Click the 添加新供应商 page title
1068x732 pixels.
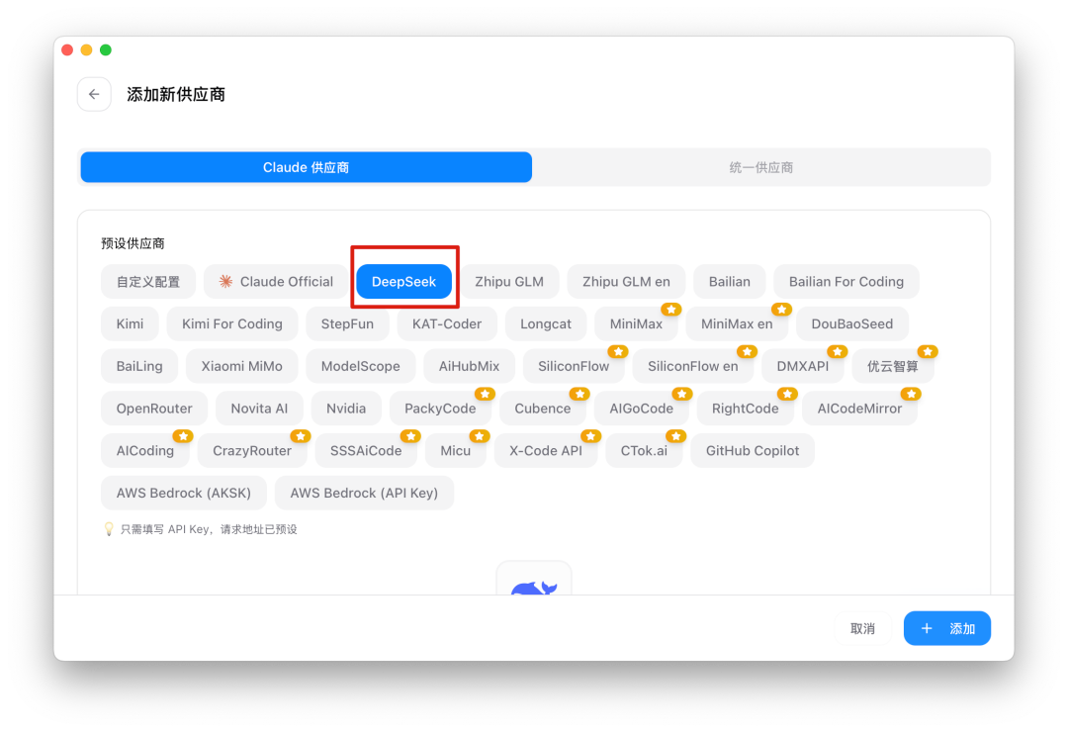click(176, 94)
